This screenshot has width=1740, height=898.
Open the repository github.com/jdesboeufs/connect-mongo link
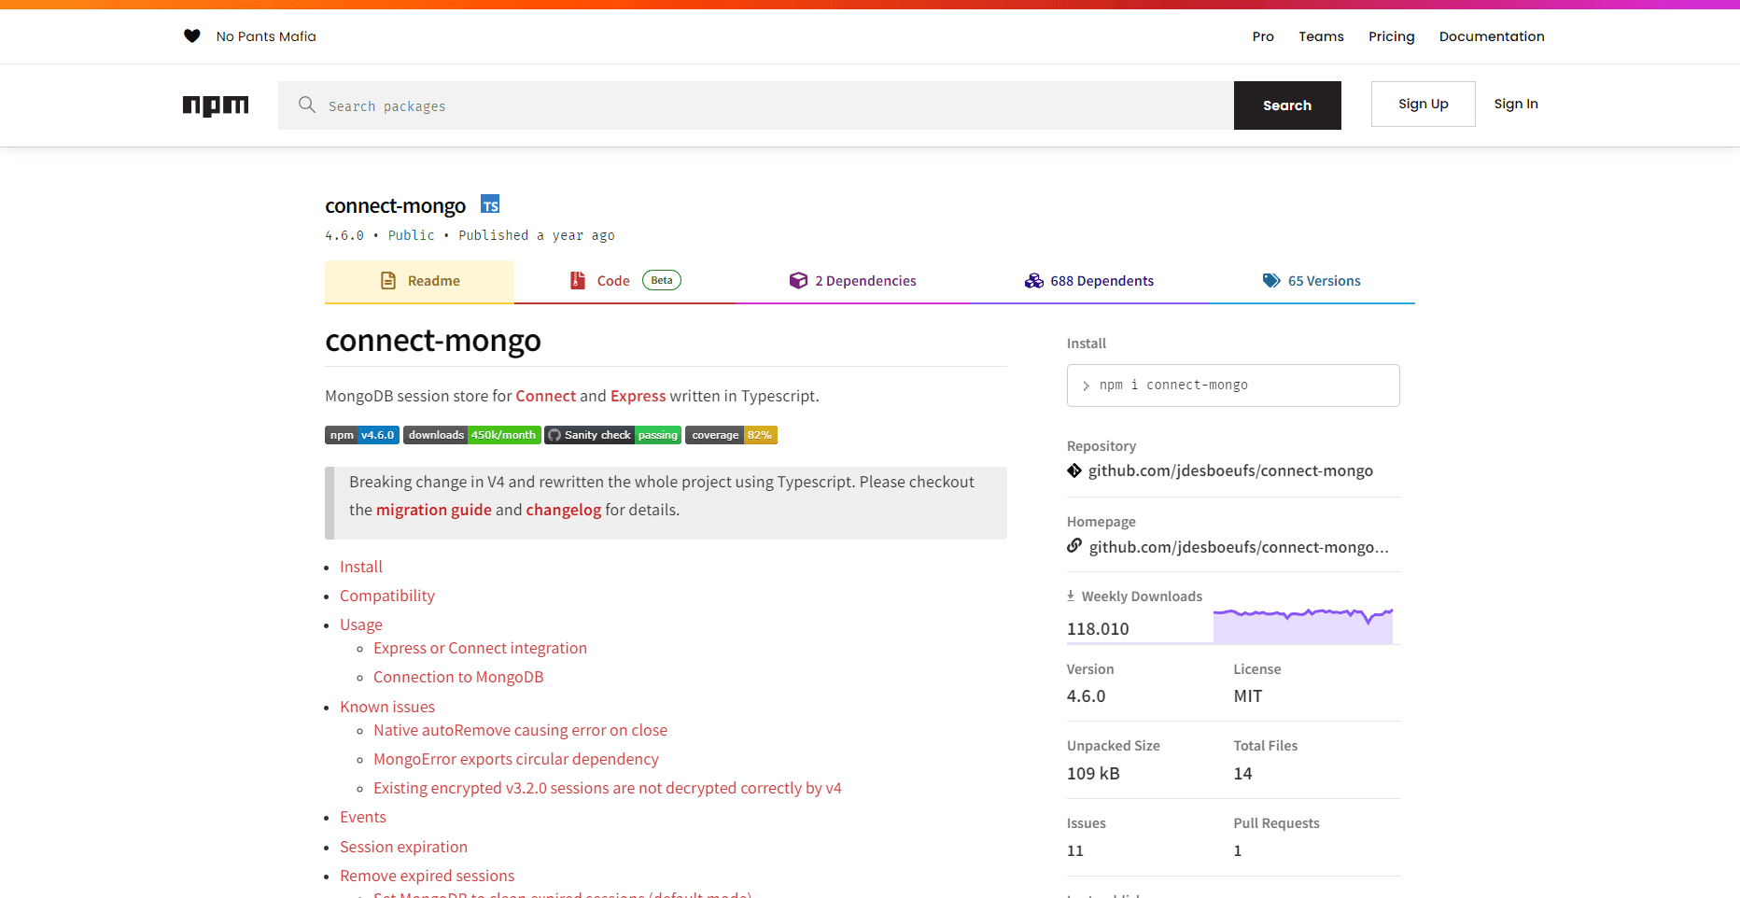click(x=1230, y=470)
